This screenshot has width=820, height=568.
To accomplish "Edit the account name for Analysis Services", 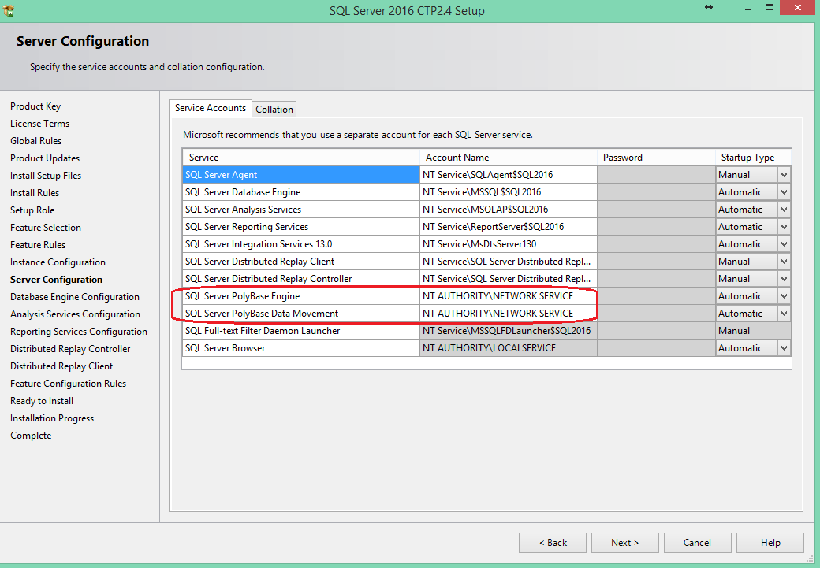I will point(509,210).
